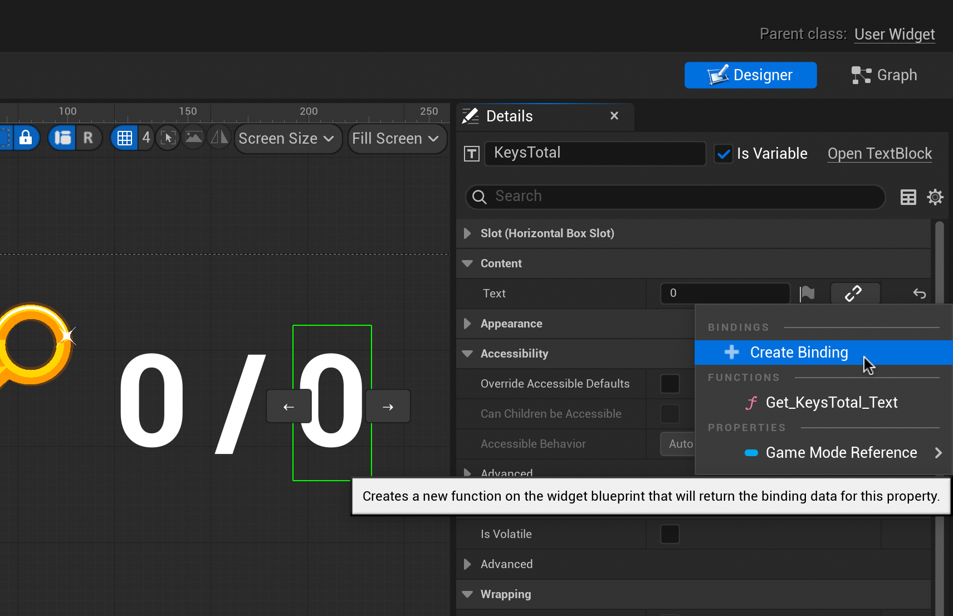
Task: Click the lock icon in the designer toolbar
Action: tap(26, 138)
